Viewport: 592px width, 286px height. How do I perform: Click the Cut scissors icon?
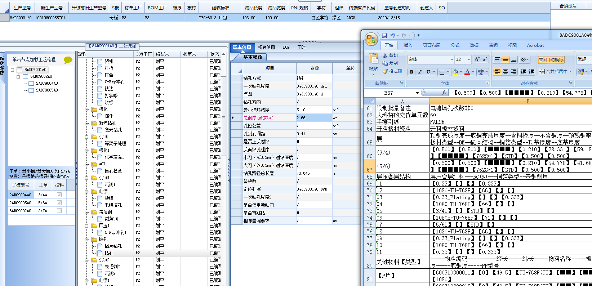[385, 55]
